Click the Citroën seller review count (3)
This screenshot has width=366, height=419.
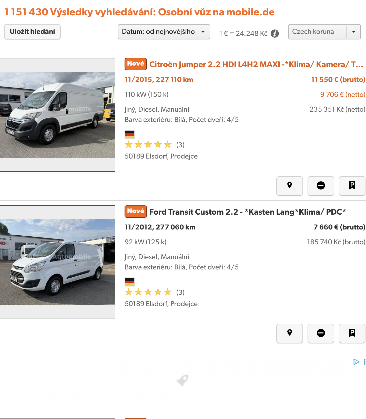[180, 145]
